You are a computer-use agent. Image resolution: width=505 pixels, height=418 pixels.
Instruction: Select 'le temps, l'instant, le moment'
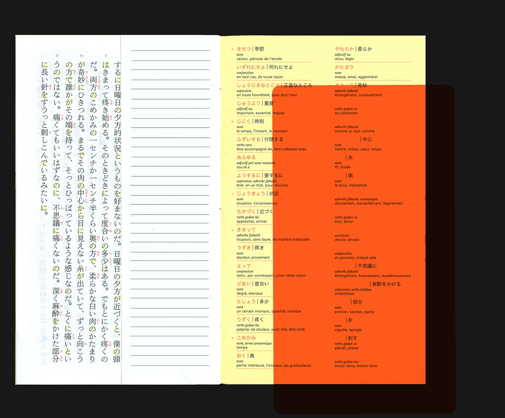pos(262,131)
